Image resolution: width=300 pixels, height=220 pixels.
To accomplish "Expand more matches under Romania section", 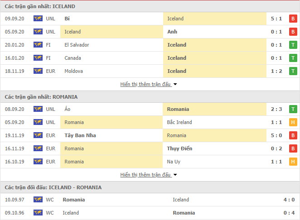I will [145, 175].
